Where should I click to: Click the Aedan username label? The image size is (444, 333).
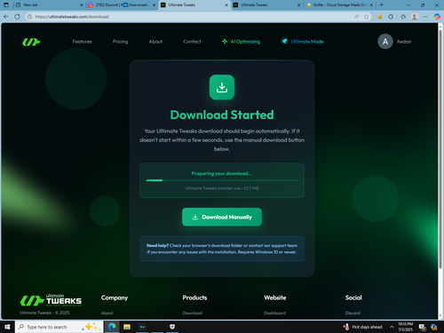tap(404, 42)
